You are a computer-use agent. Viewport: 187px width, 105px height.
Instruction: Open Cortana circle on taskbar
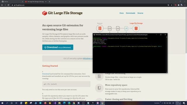pyautogui.click(x=12, y=103)
